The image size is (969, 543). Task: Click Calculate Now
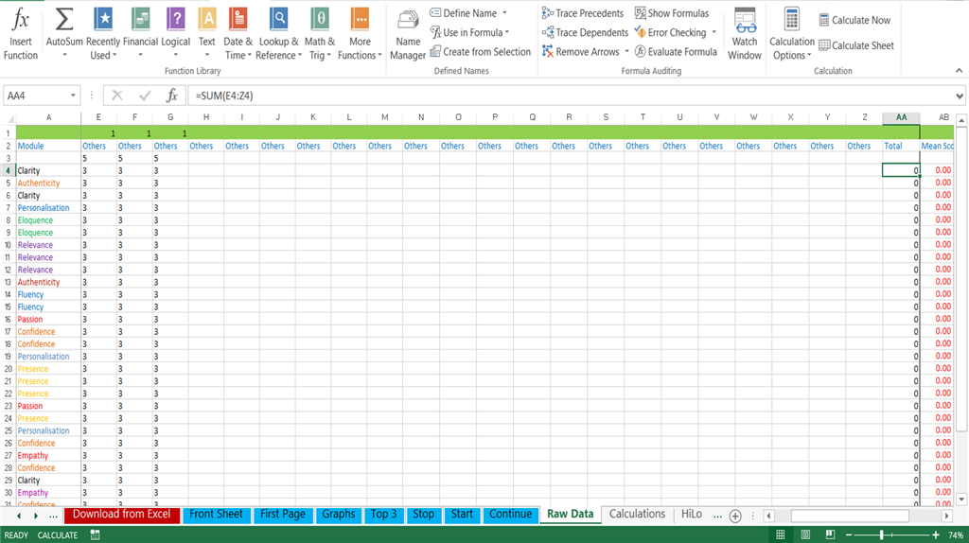[x=854, y=20]
